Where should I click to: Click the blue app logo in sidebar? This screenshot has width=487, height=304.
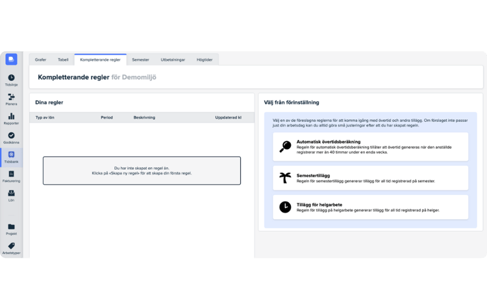coord(11,60)
